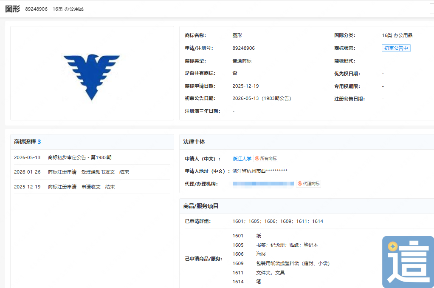Open the blue eagle trademark image

click(92, 77)
